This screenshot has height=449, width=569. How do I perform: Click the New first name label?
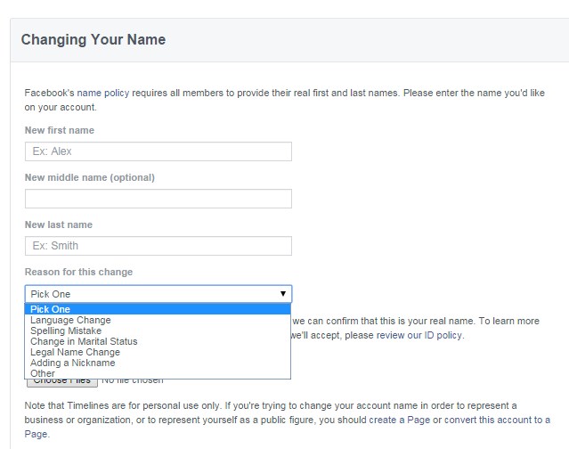pos(60,130)
